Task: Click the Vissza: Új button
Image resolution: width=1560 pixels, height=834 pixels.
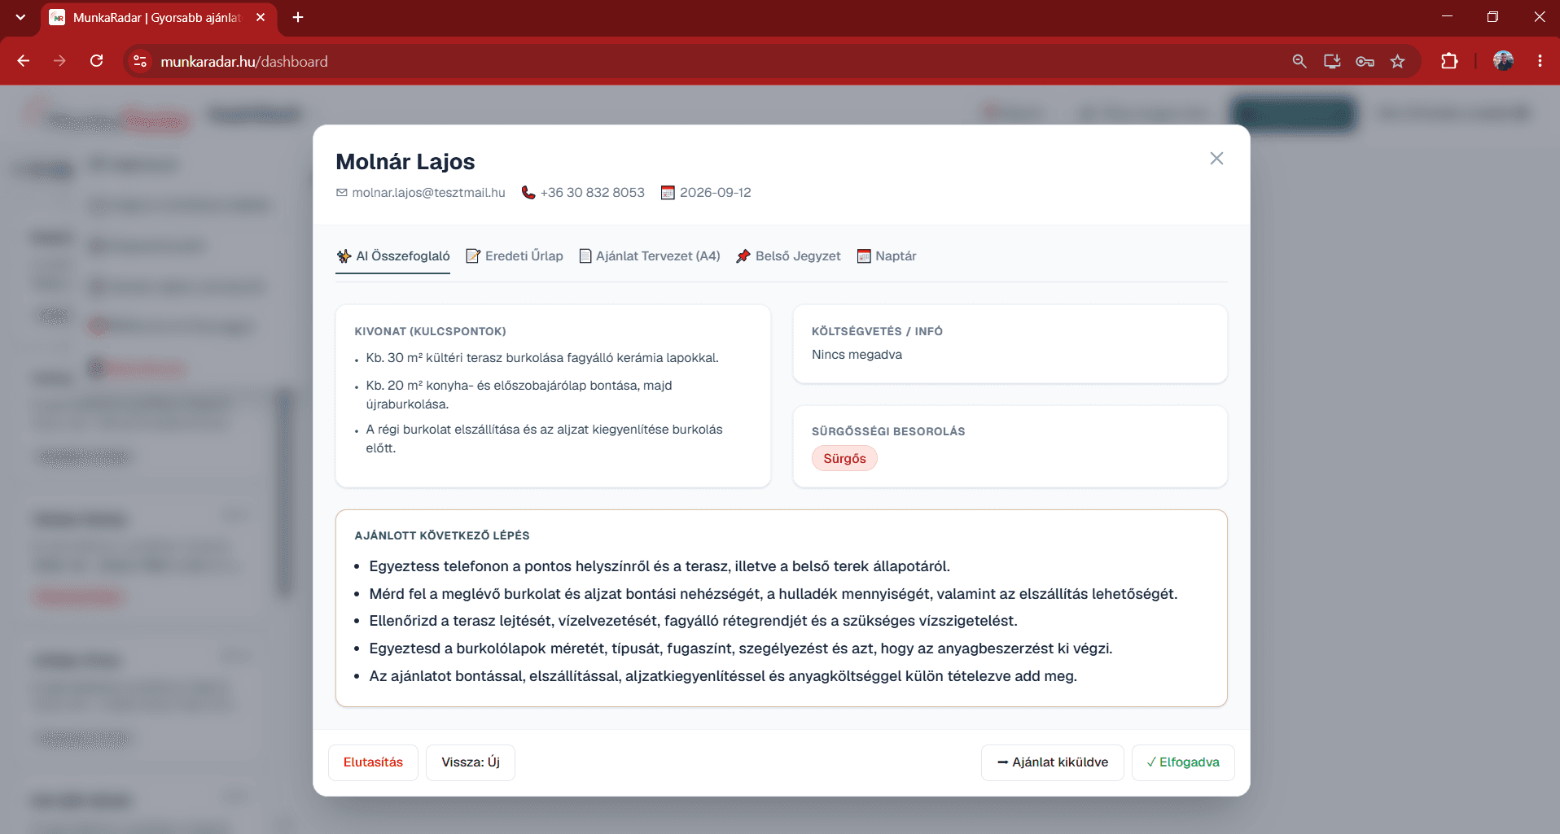Action: tap(471, 762)
